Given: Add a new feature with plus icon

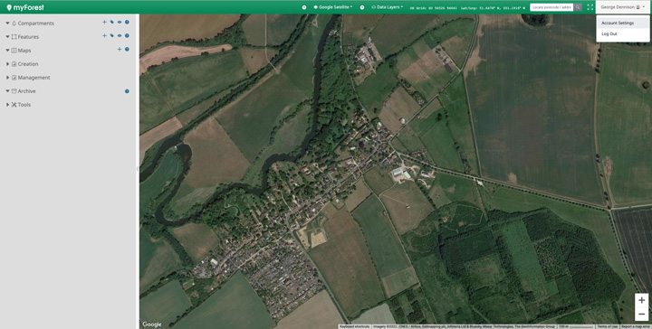Looking at the screenshot, I should tap(104, 36).
